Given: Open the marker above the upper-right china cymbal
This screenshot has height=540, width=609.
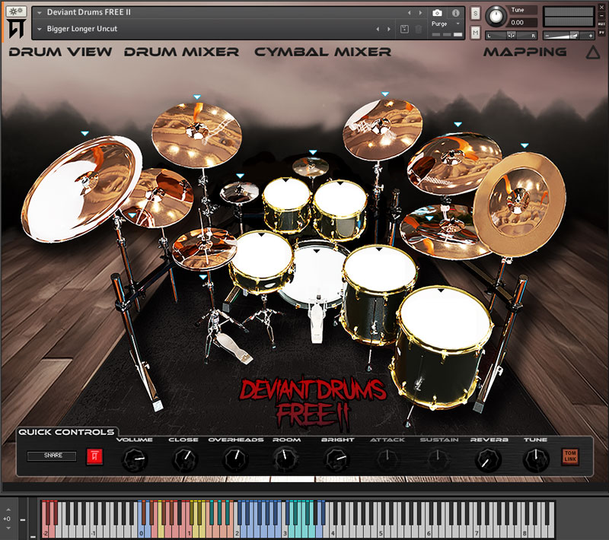Looking at the screenshot, I should tap(458, 125).
